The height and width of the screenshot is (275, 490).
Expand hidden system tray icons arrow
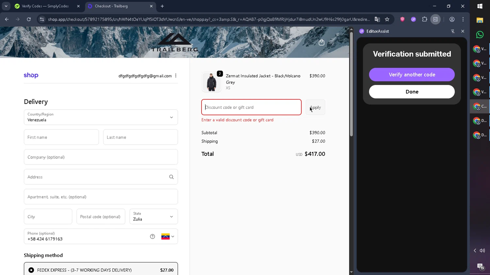click(x=475, y=251)
